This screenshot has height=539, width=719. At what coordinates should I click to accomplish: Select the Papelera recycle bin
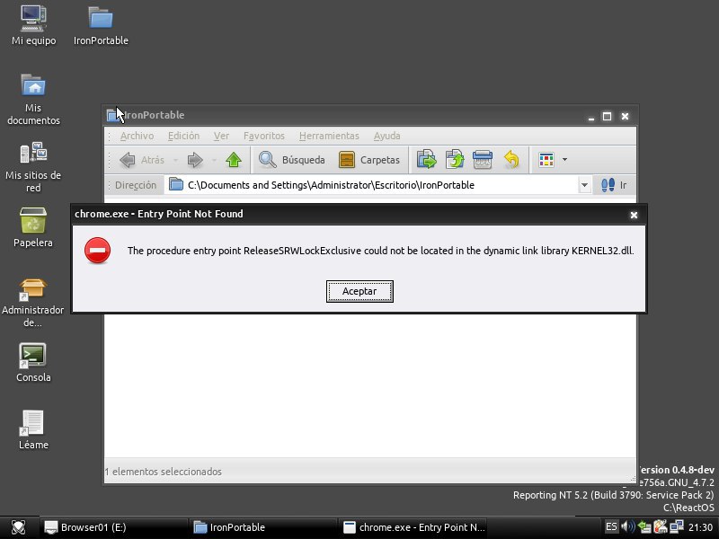coord(33,227)
